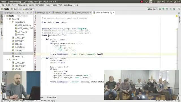Open the battery indicator in the top panel
This screenshot has height=102, width=181.
pyautogui.click(x=159, y=2)
